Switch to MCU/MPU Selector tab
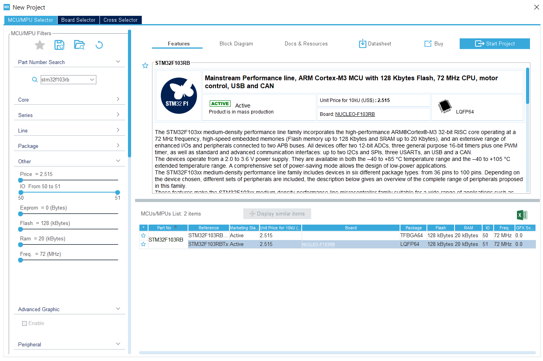Image resolution: width=543 pixels, height=361 pixels. pyautogui.click(x=30, y=20)
